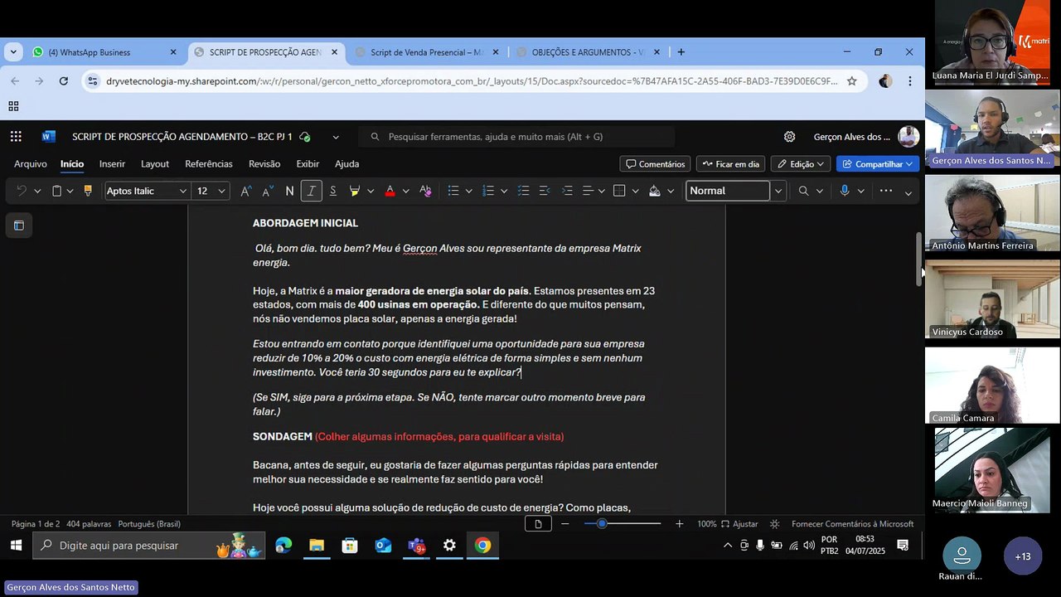Viewport: 1061px width, 597px height.
Task: Expand font color dropdown arrow
Action: click(405, 191)
